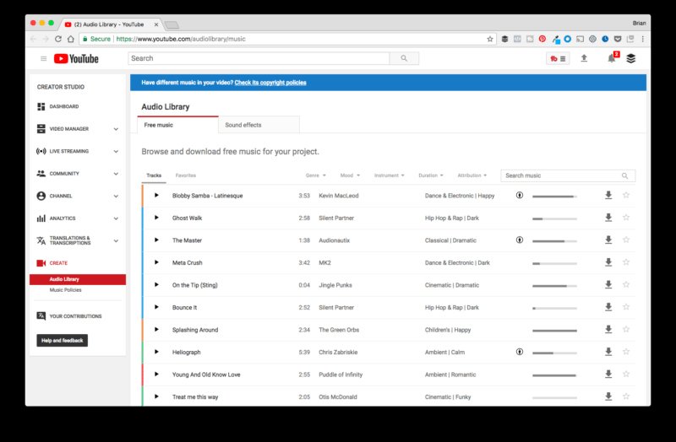Favorite The Master with its star
The height and width of the screenshot is (442, 676).
626,240
